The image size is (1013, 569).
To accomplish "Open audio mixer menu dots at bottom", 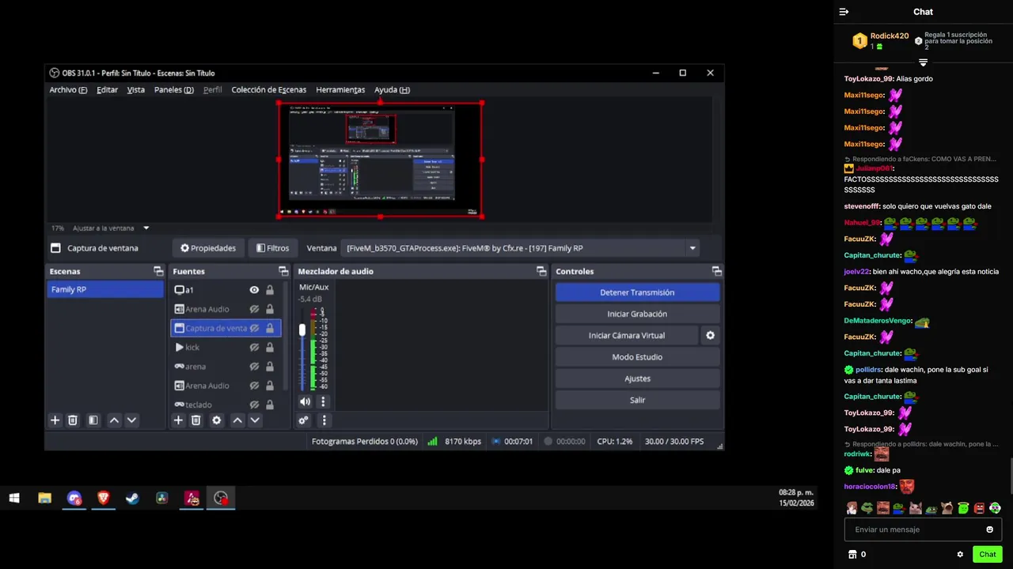I will pyautogui.click(x=324, y=420).
